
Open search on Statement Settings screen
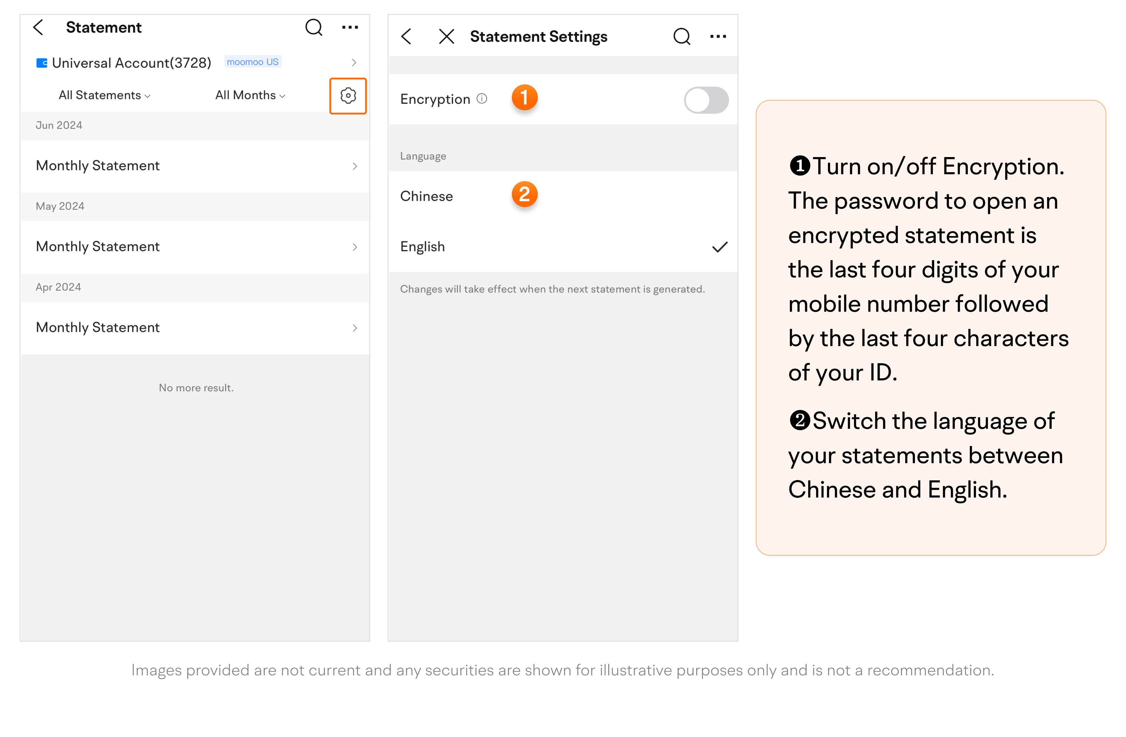tap(682, 36)
